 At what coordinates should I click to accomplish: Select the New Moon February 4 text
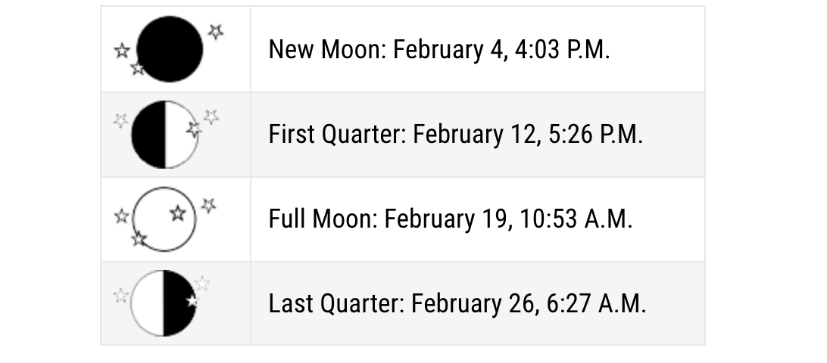pos(438,50)
